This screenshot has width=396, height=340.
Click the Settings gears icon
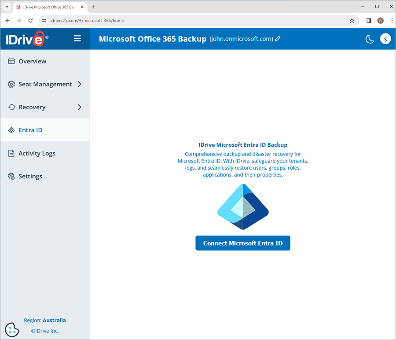(x=11, y=176)
